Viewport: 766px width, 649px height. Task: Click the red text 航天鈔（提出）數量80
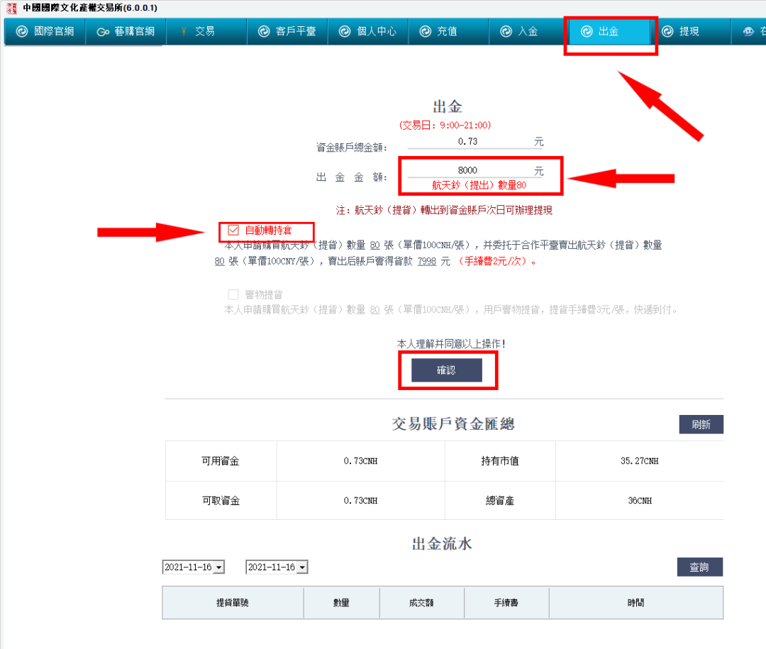pos(479,185)
